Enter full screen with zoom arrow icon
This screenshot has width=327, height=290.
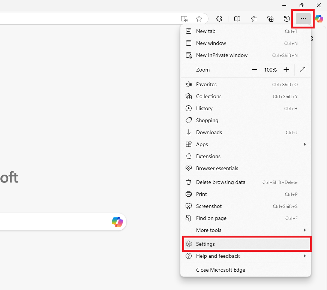tap(303, 70)
